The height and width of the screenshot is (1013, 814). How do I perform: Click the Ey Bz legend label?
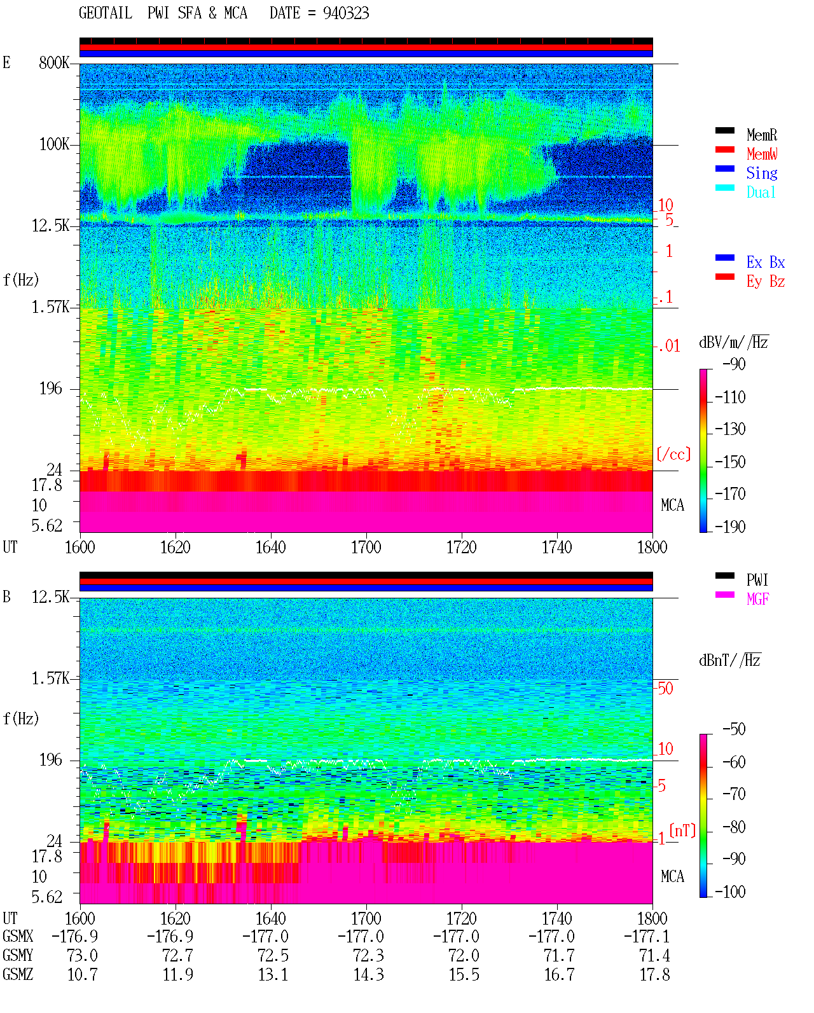pos(766,281)
